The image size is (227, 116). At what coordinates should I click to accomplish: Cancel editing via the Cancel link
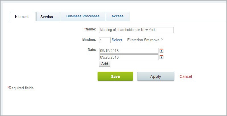pyautogui.click(x=186, y=76)
